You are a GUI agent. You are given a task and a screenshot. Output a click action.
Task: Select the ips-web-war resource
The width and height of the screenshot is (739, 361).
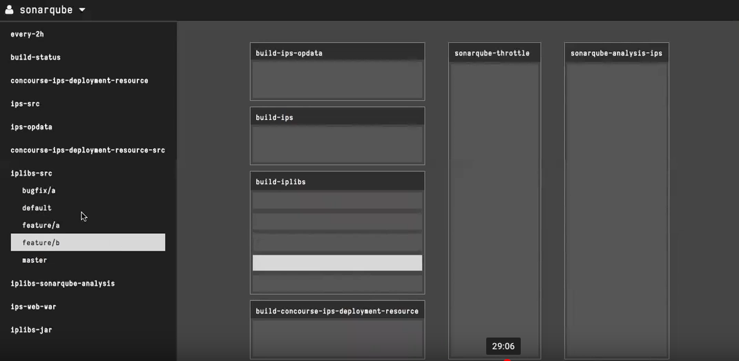(34, 306)
